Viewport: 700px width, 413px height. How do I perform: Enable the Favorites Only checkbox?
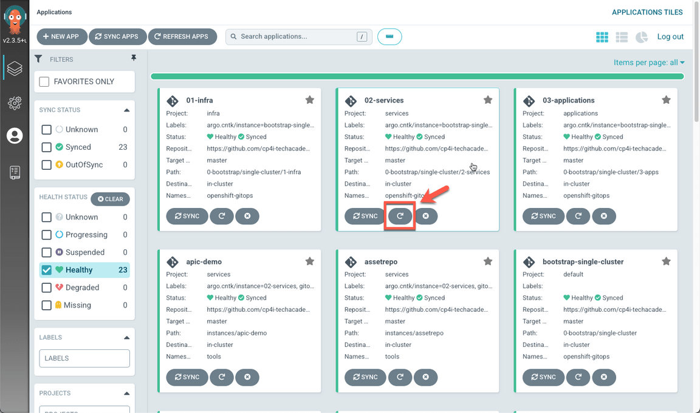tap(44, 82)
